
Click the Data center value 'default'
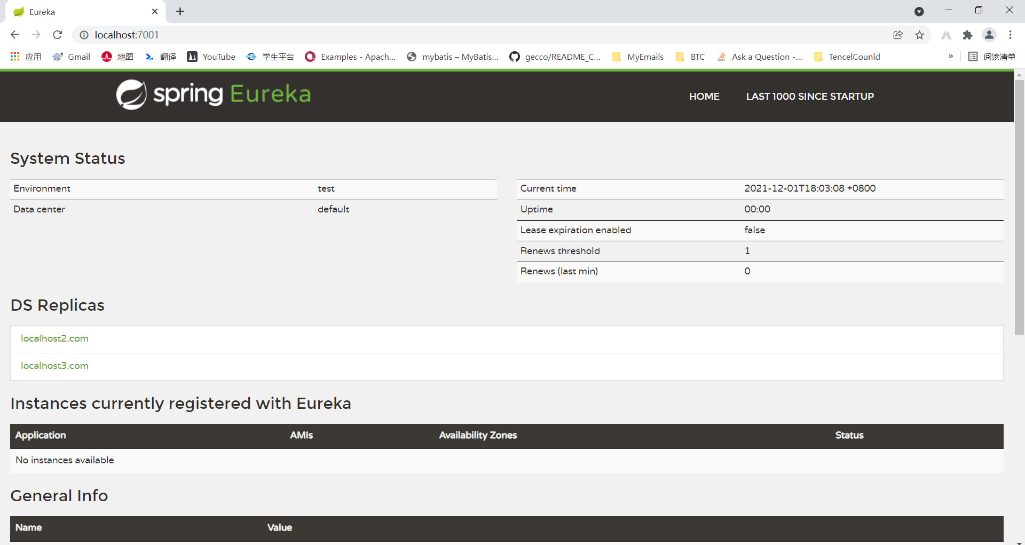pos(333,209)
